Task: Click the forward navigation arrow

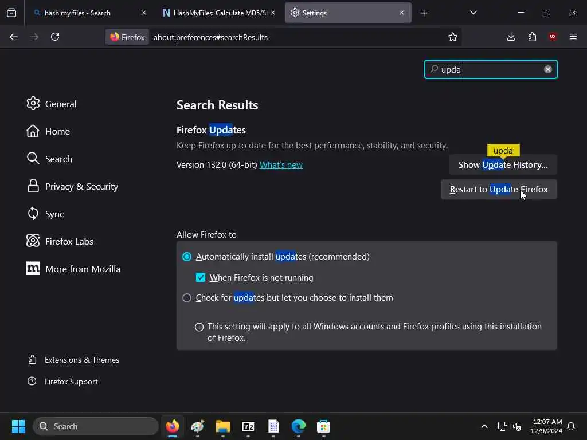Action: pos(34,37)
